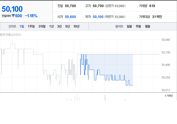Viewport: 177px width, 124px height.
Task: Click the current price 50,100 headline
Action: 12,9
